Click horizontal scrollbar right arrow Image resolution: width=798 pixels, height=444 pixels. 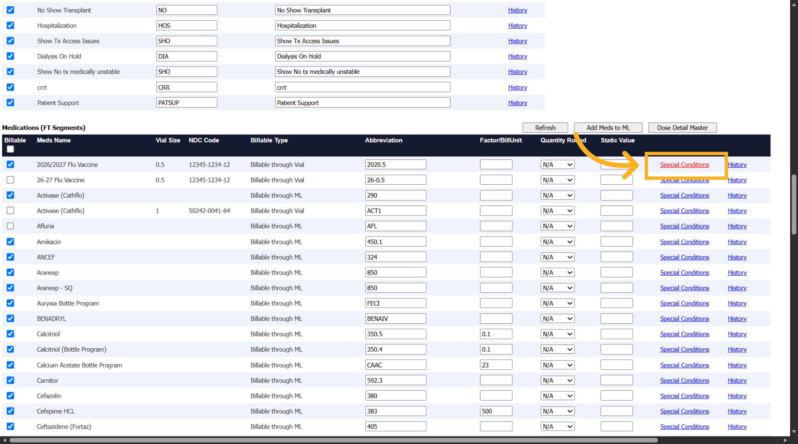coord(785,440)
